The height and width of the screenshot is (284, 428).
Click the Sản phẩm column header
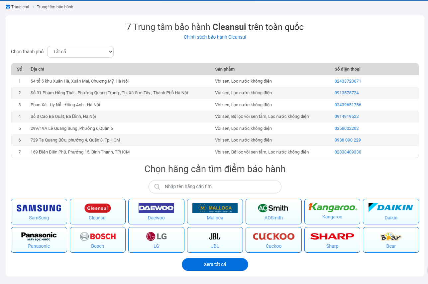(x=225, y=69)
